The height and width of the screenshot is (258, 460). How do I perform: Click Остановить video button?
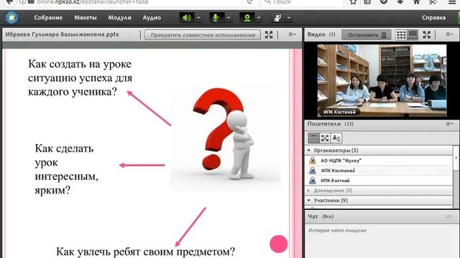coord(367,35)
